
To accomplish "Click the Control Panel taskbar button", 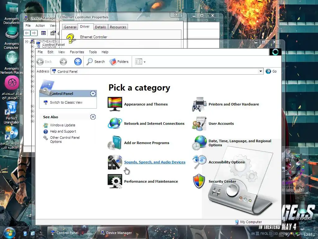I will (x=72, y=233).
